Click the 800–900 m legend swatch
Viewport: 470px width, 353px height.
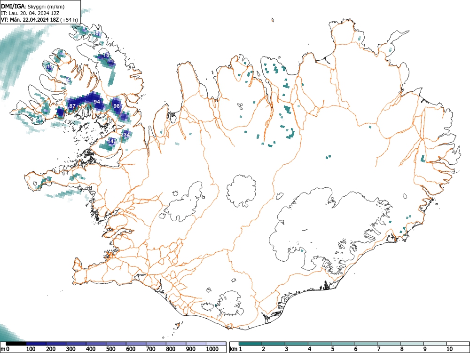(x=176, y=344)
